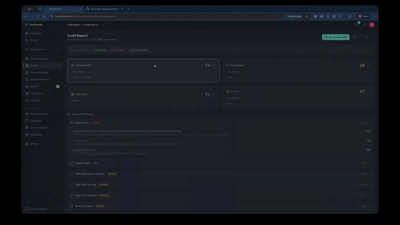Copy the audit report icon
Image resolution: width=400 pixels, height=225 pixels.
point(354,37)
